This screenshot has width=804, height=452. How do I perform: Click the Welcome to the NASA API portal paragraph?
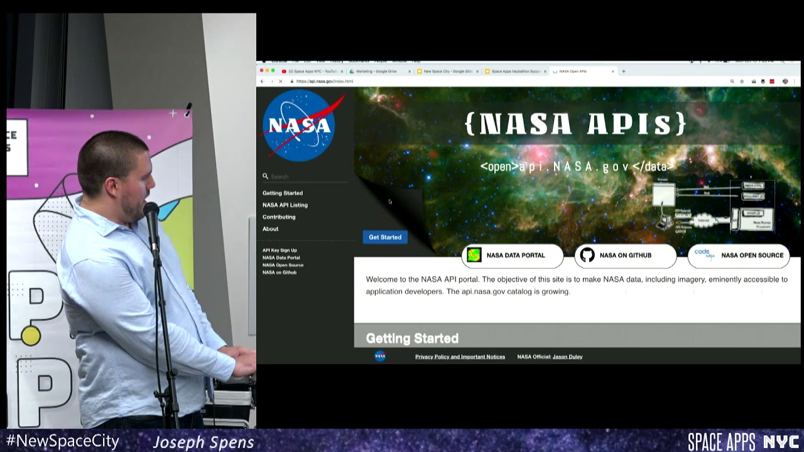[577, 286]
